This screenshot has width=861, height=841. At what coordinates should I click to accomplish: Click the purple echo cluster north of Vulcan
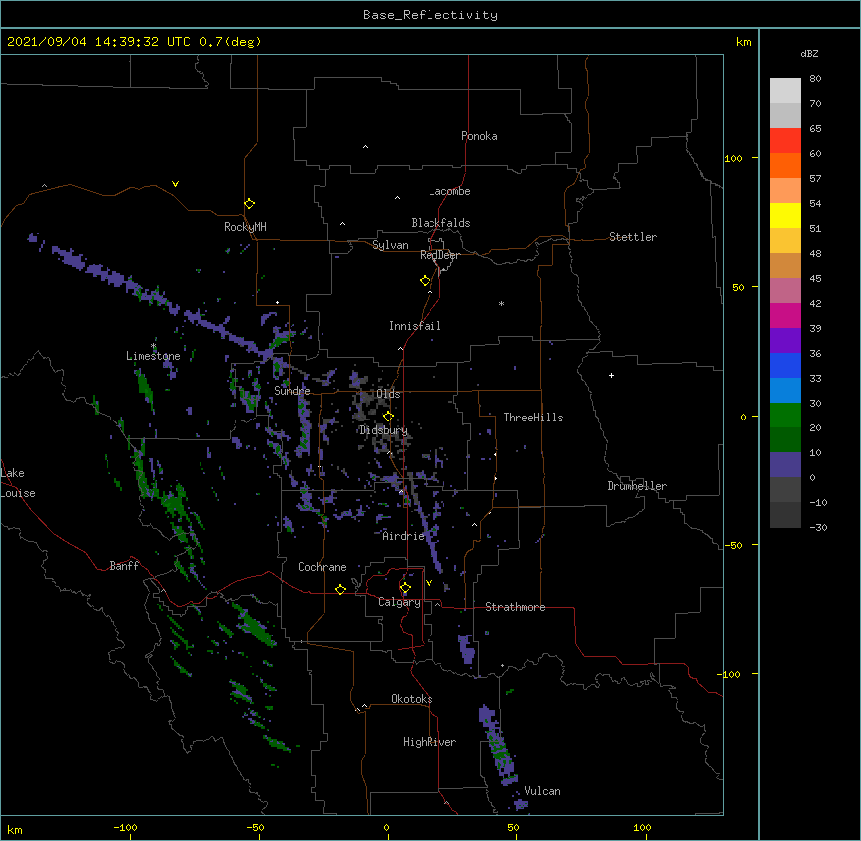[x=499, y=746]
